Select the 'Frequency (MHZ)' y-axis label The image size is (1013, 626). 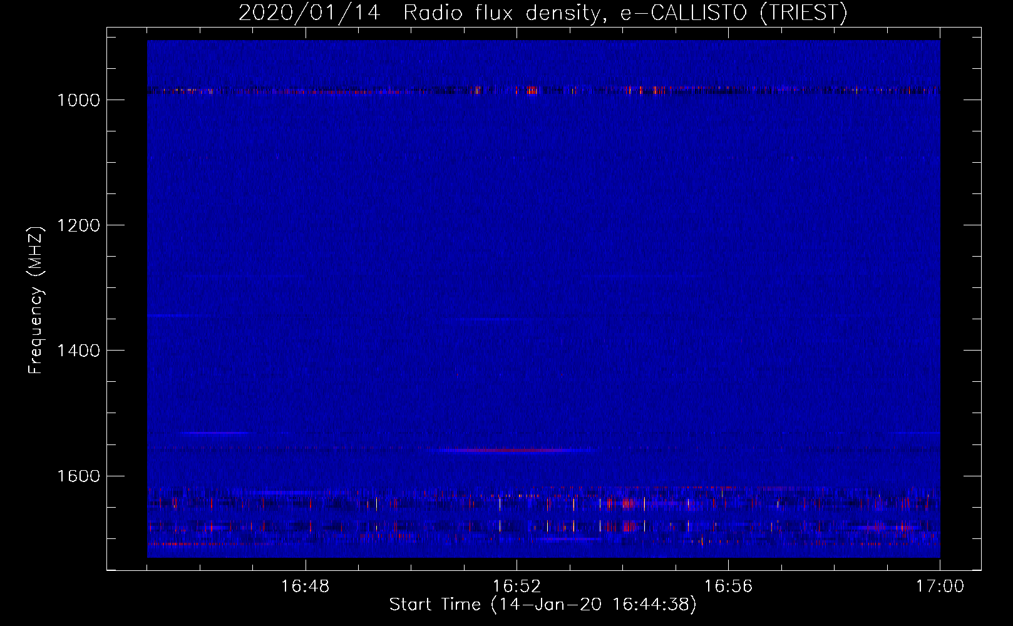coord(36,300)
